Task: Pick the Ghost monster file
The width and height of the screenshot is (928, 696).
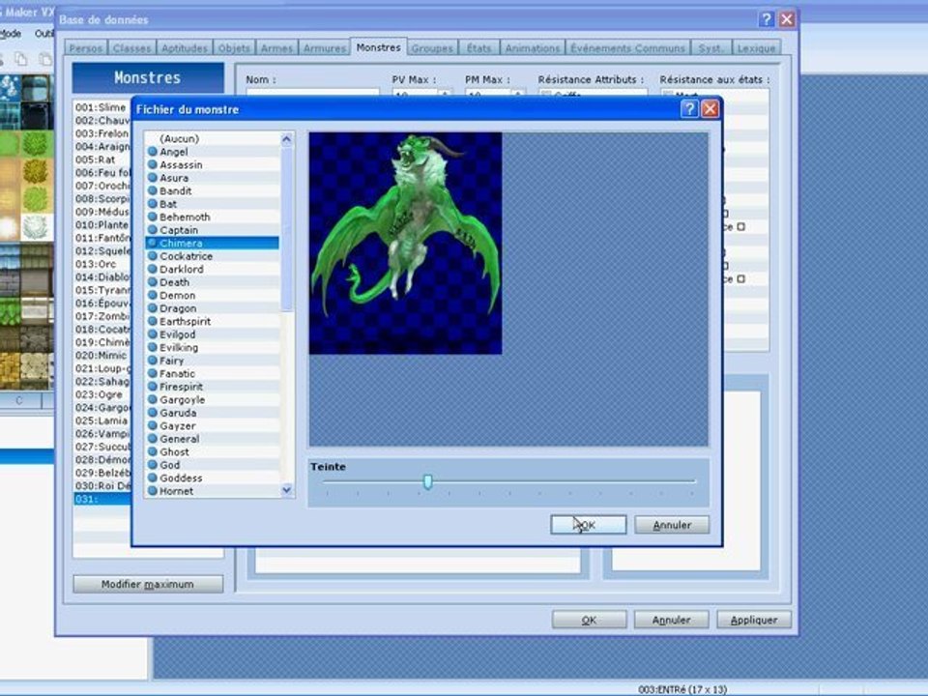Action: pos(213,451)
